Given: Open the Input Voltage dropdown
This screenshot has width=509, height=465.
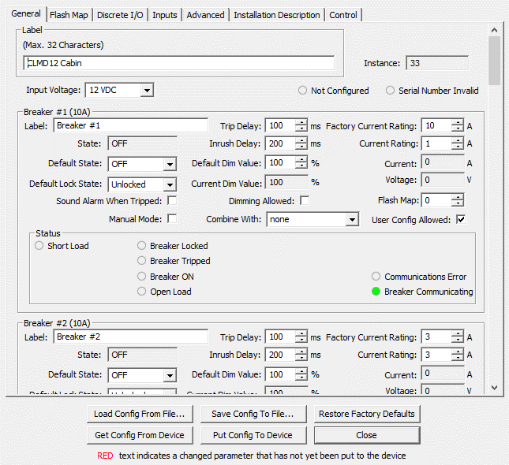Looking at the screenshot, I should tap(146, 91).
